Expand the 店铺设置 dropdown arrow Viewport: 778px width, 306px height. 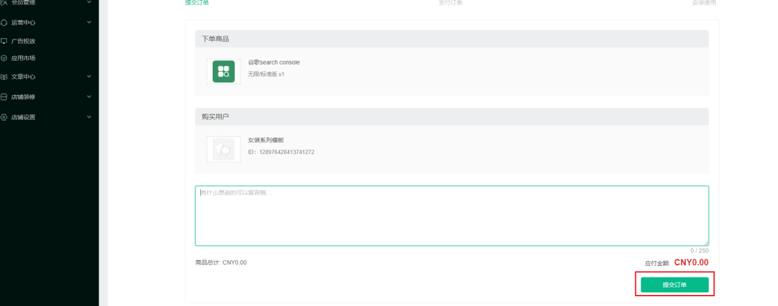[89, 117]
